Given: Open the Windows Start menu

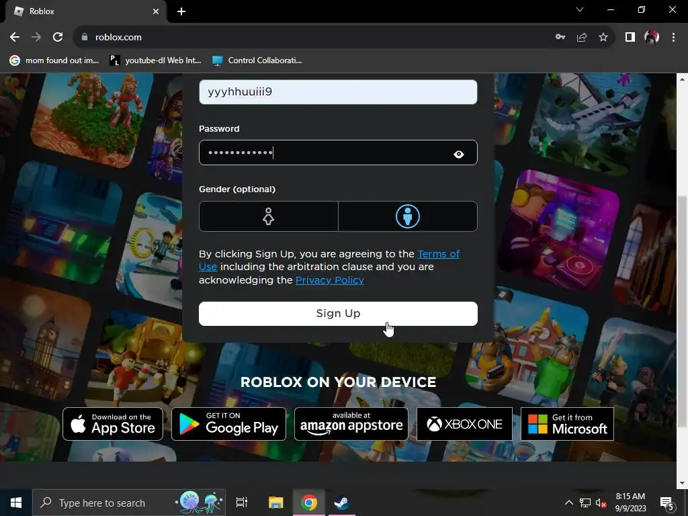Looking at the screenshot, I should pyautogui.click(x=16, y=503).
